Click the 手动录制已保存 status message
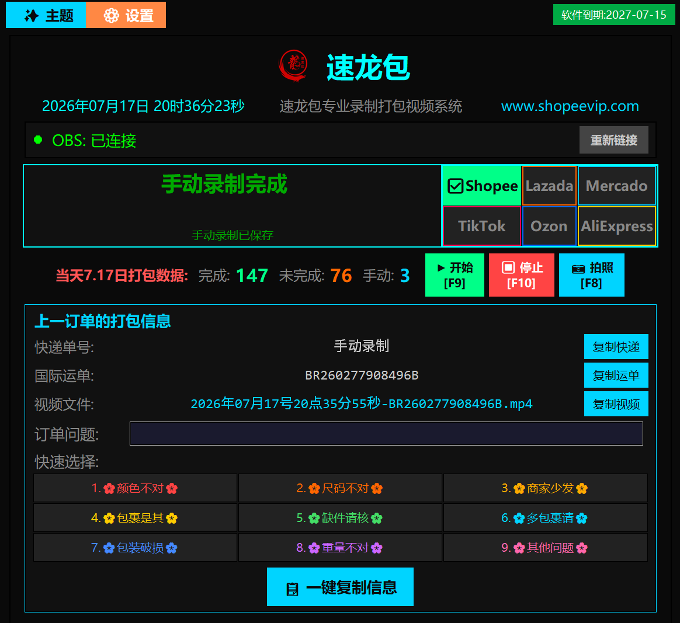680x623 pixels. (233, 235)
